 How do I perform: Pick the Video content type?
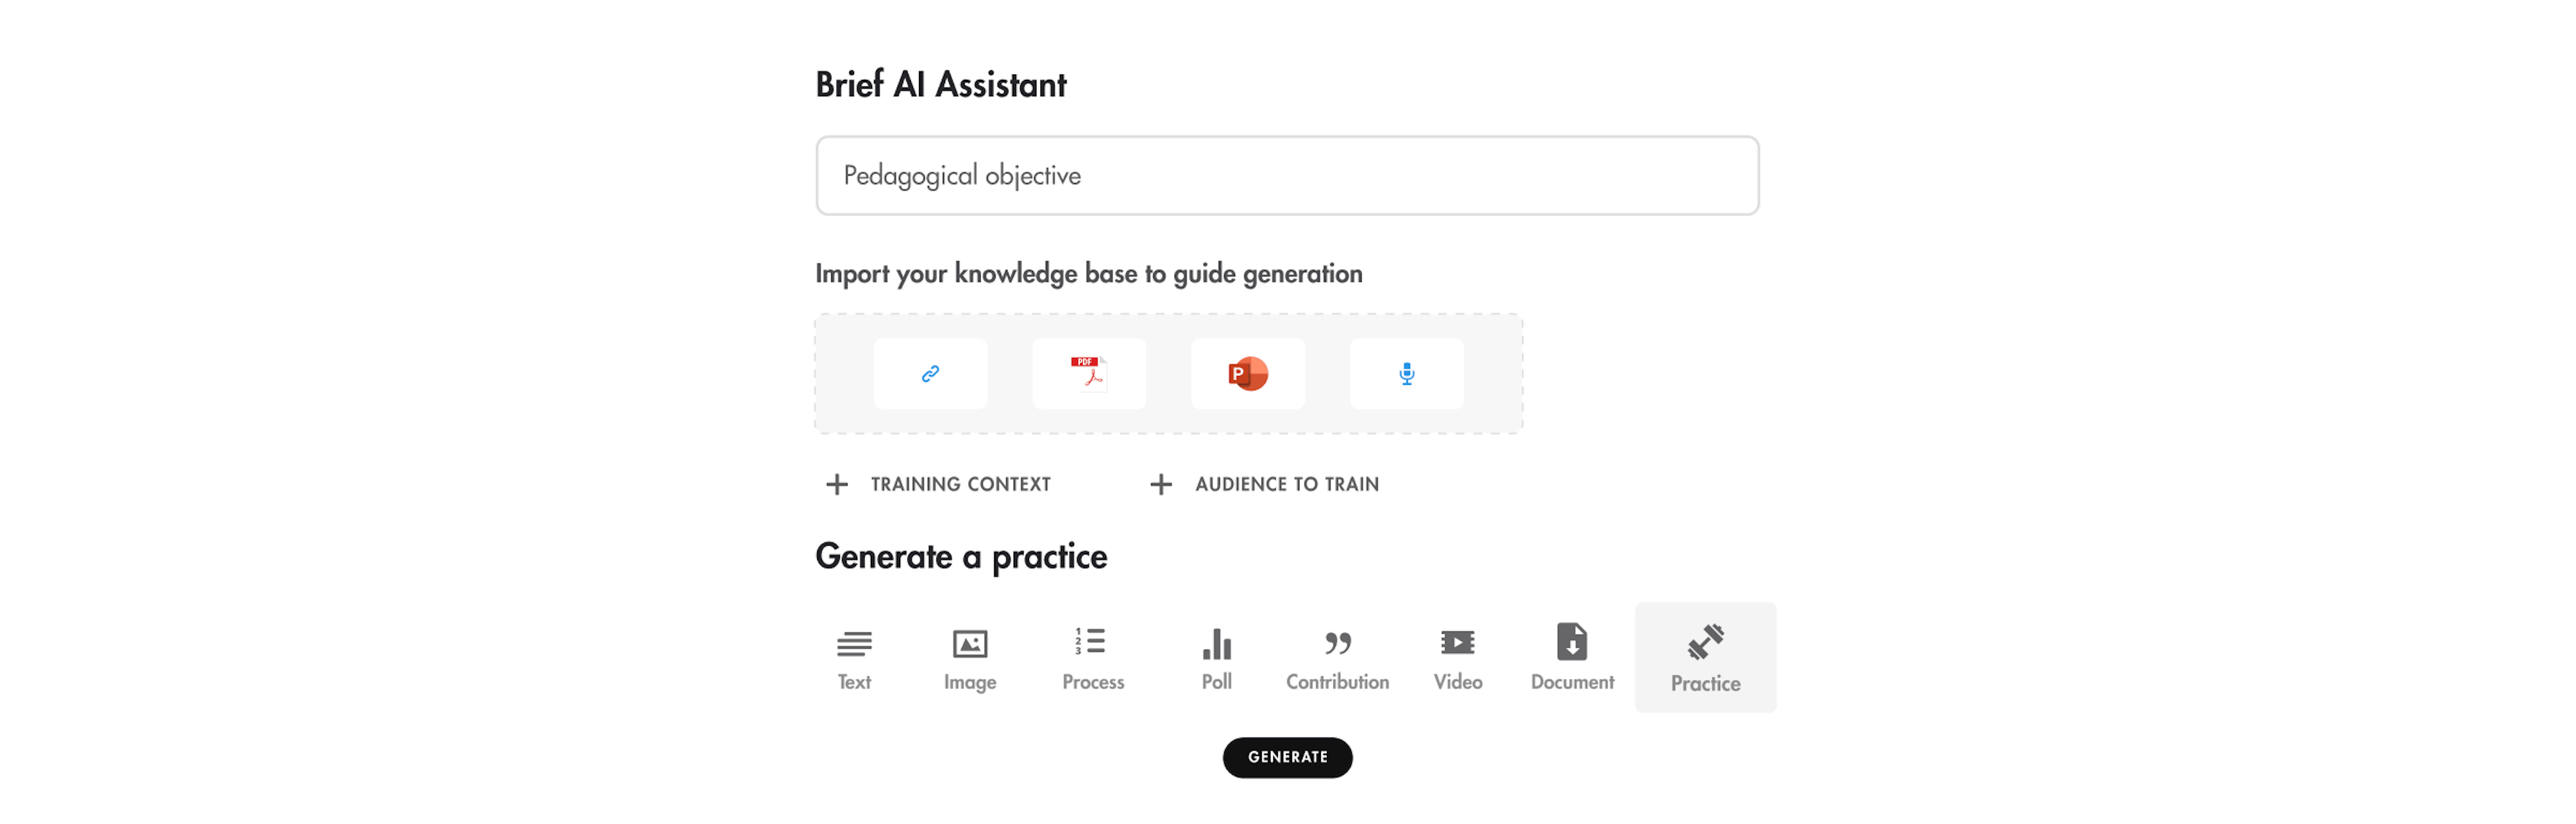[1457, 658]
